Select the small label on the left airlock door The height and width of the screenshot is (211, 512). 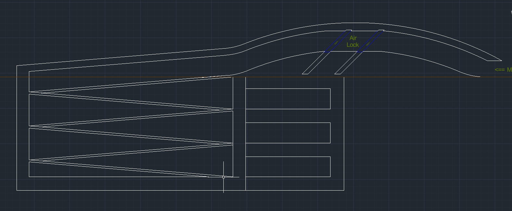tap(336, 42)
